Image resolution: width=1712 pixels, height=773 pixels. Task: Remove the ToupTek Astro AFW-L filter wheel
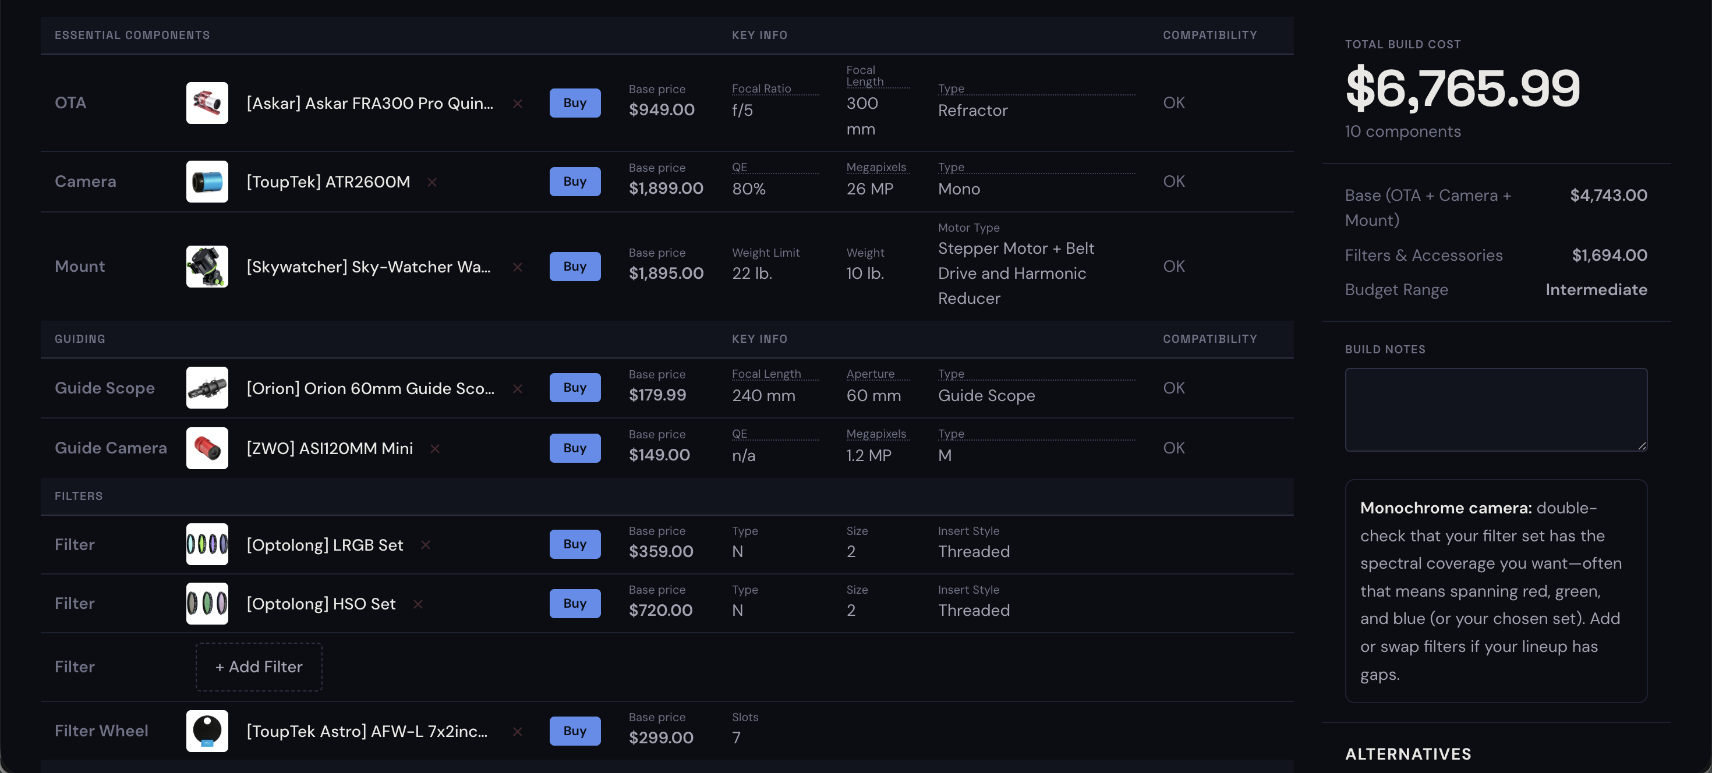pyautogui.click(x=518, y=731)
